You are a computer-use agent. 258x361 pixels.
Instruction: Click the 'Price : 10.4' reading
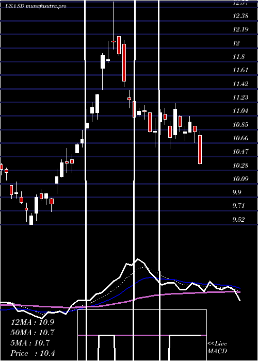33,353
